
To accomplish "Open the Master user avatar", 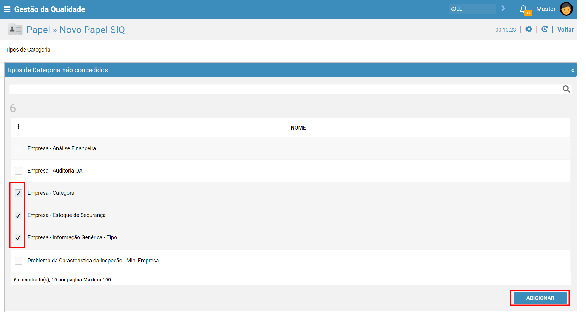I will 566,9.
